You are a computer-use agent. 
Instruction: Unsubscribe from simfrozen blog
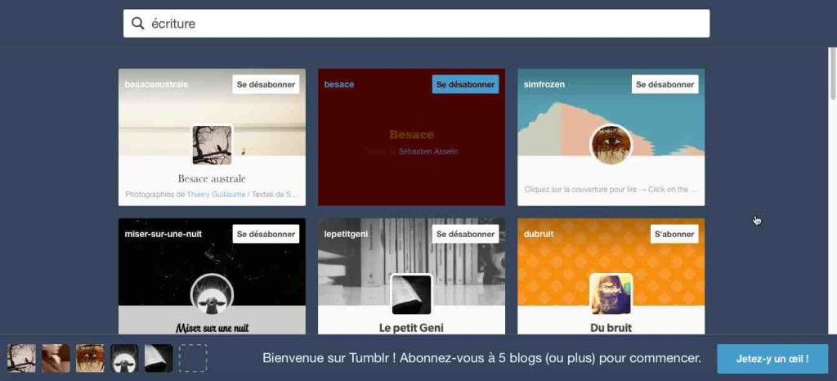665,84
